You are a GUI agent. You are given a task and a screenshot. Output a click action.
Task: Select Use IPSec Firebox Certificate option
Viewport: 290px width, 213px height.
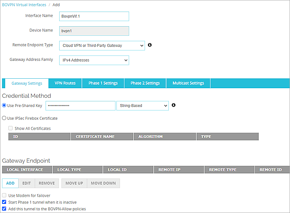[4, 118]
